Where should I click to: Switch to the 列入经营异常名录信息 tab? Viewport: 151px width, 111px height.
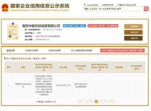pos(82,50)
